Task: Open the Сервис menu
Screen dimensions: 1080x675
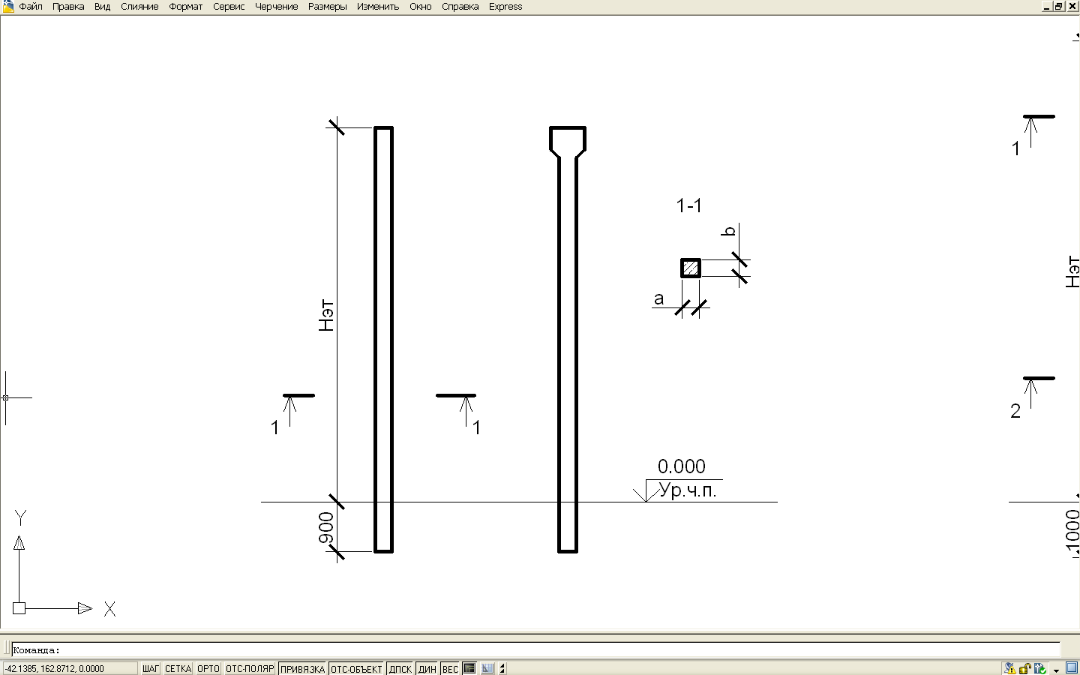Action: pos(229,7)
